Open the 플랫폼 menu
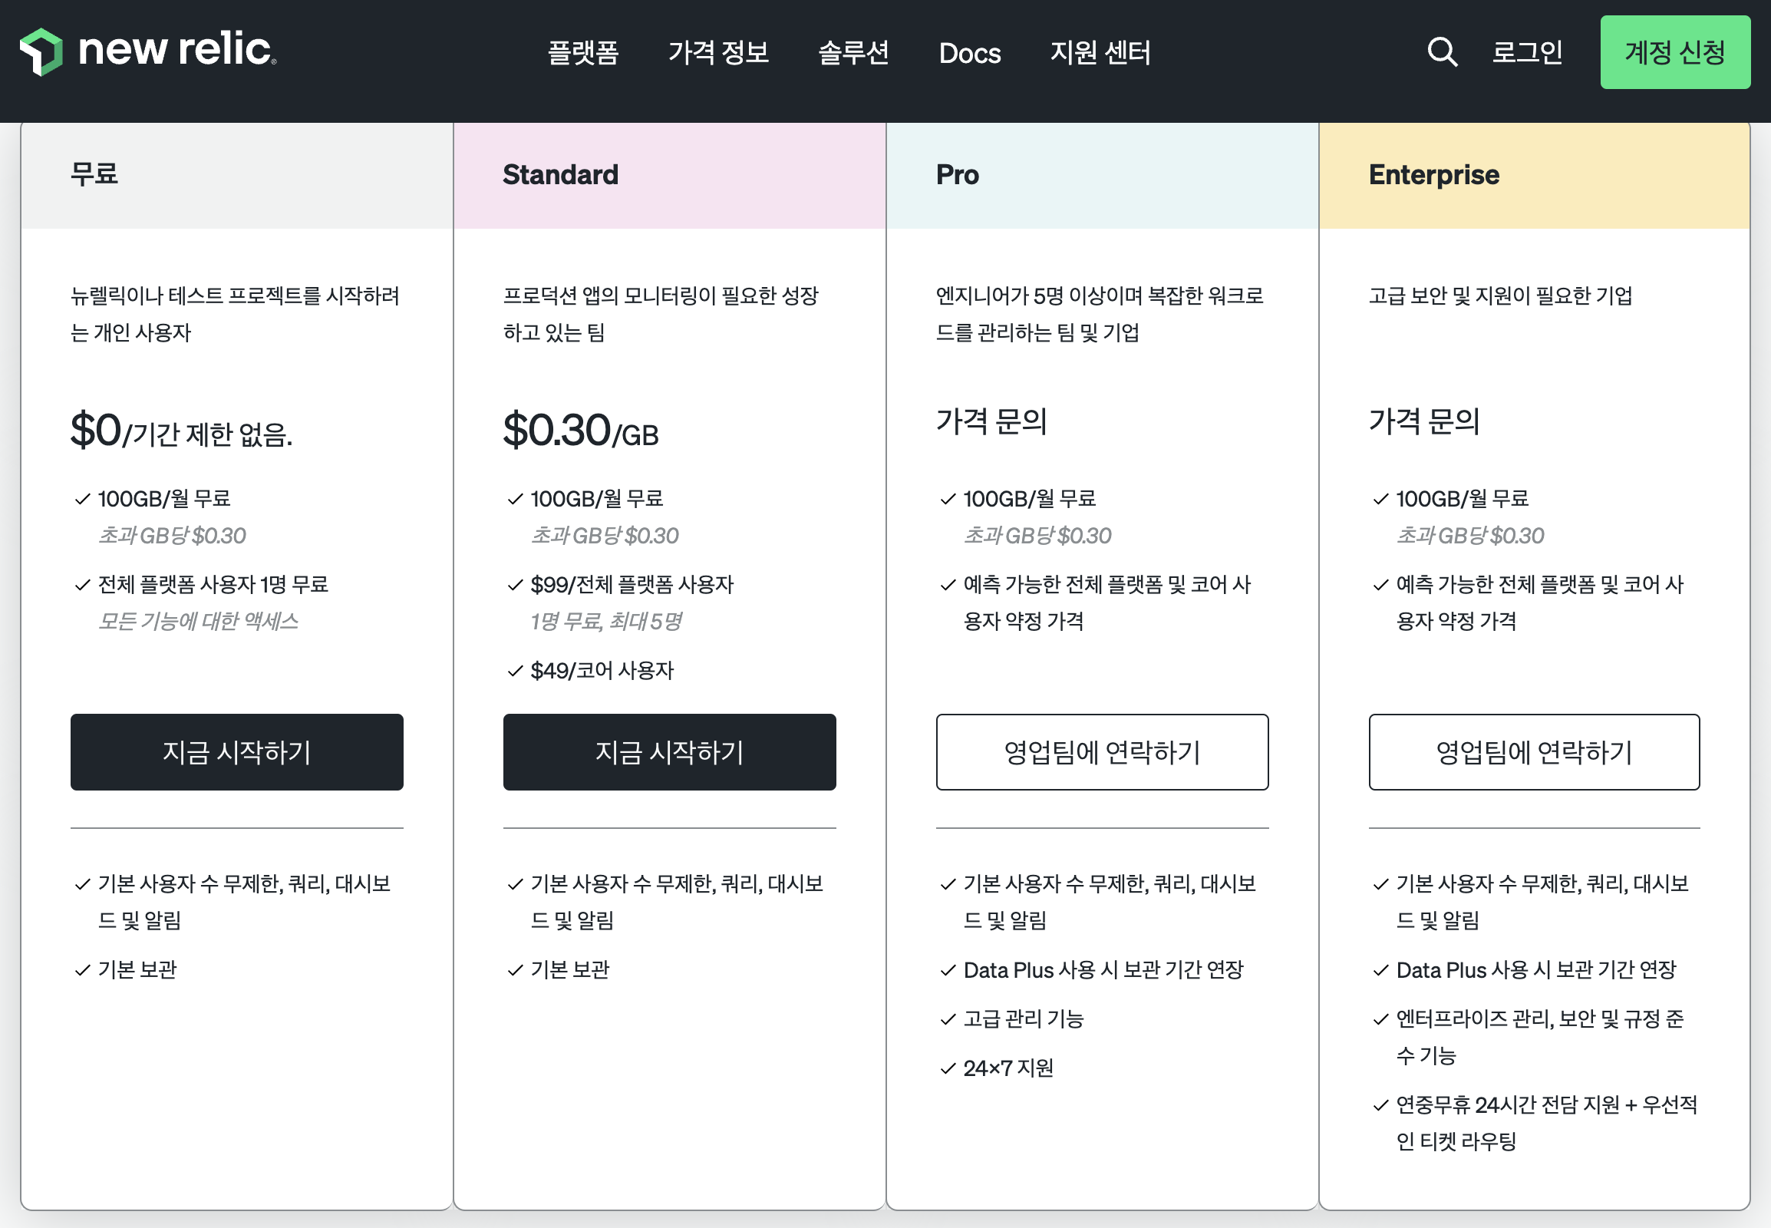The height and width of the screenshot is (1228, 1771). (582, 52)
